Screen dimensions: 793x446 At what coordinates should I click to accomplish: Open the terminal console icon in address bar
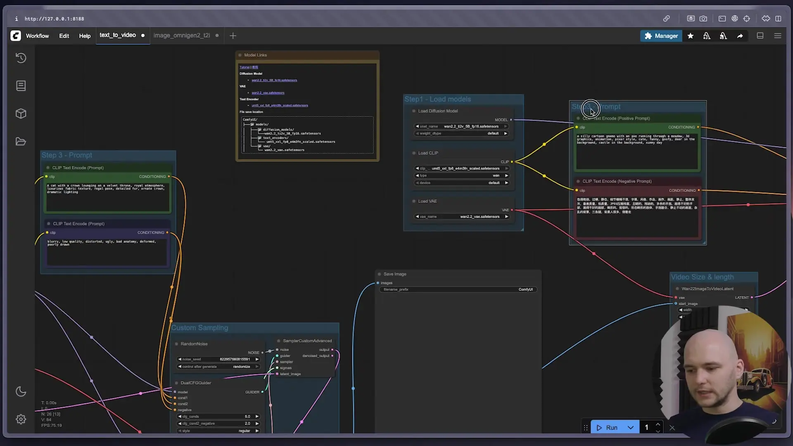coord(722,19)
